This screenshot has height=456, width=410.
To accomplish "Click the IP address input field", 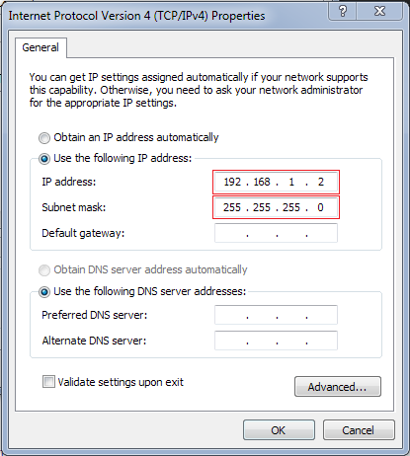I will (x=276, y=182).
